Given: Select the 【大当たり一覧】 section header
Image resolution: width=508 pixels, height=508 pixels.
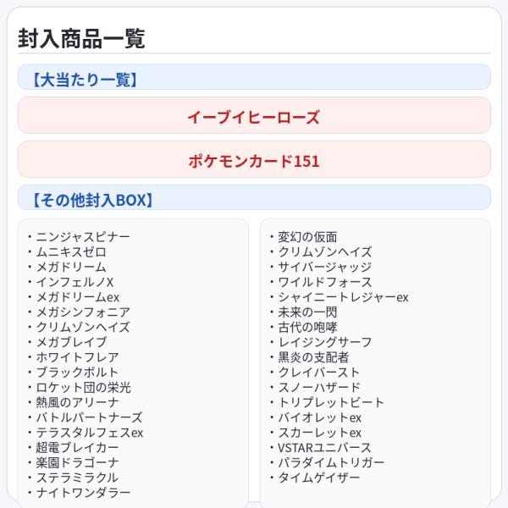Looking at the screenshot, I should [x=84, y=80].
